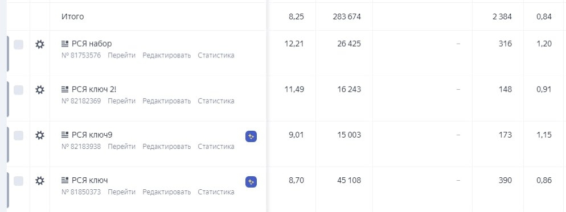Click Редактировать under РСЯ ключ 2!
Viewport: 566px width, 212px height.
click(166, 101)
